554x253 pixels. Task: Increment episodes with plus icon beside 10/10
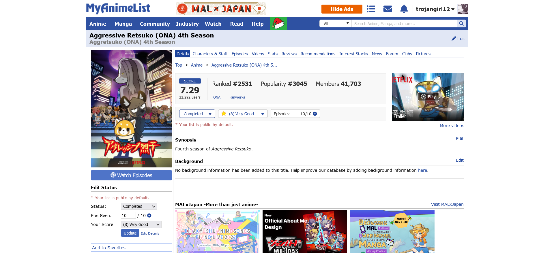point(315,114)
